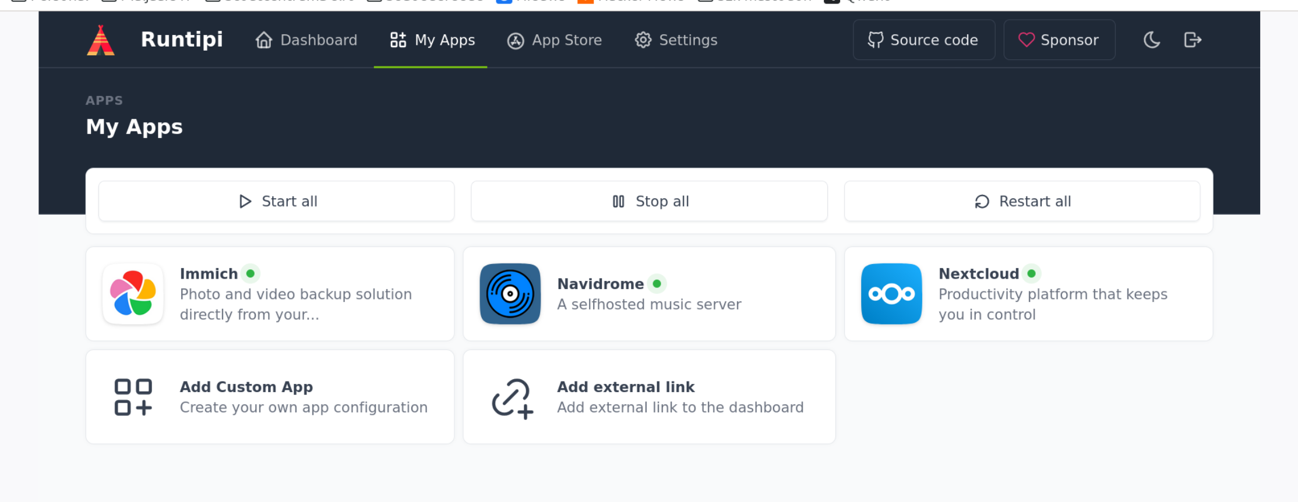Click the Add Custom App grid icon

point(133,397)
